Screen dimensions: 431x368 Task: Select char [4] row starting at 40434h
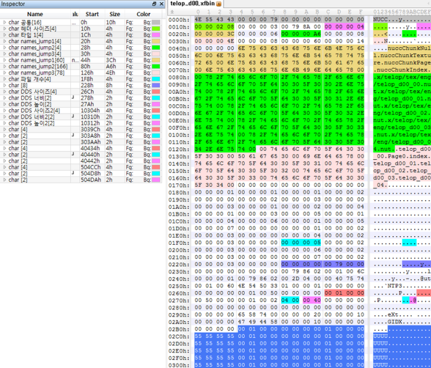(81, 148)
